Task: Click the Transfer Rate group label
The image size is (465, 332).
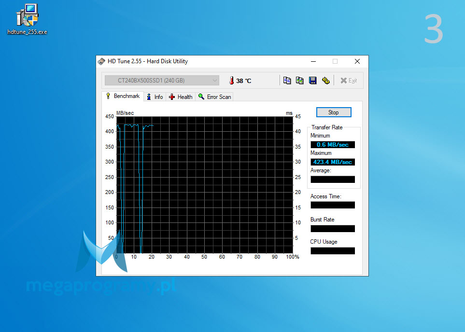Action: pos(327,127)
